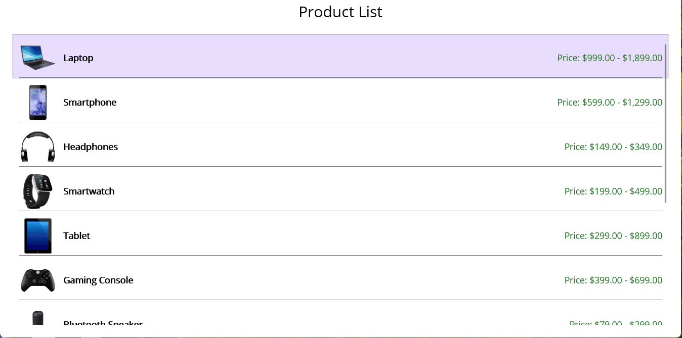Click the Tablet price range text

pos(613,235)
